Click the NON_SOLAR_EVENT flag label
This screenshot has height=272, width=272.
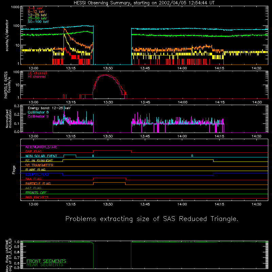pyautogui.click(x=41, y=156)
